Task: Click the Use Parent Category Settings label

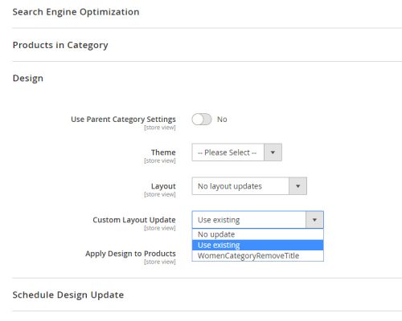Action: click(123, 120)
